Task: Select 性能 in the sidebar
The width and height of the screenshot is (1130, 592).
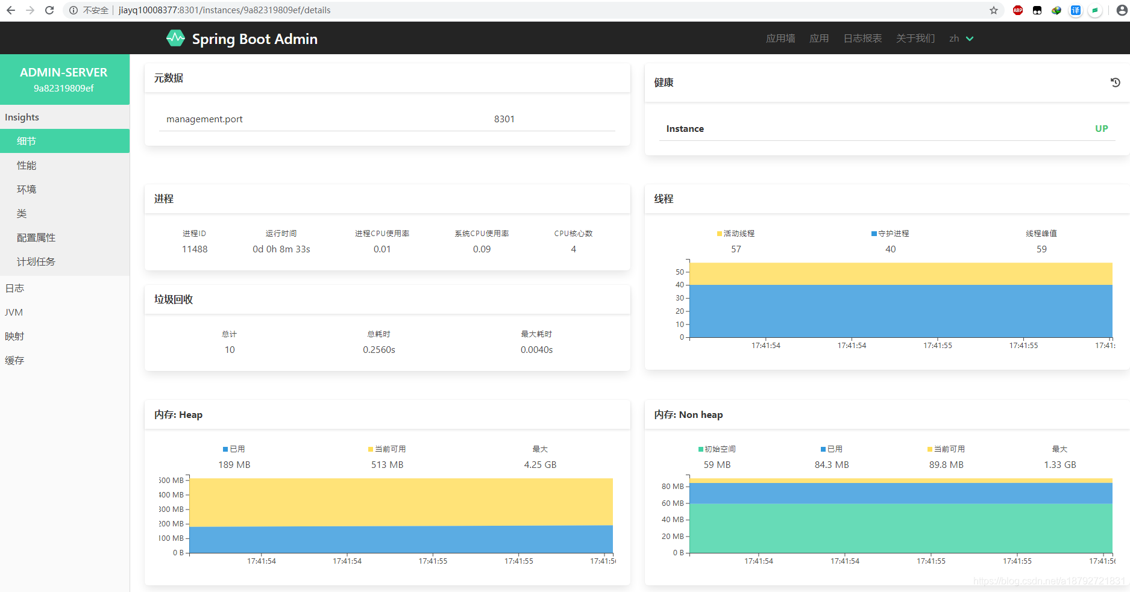Action: coord(64,165)
